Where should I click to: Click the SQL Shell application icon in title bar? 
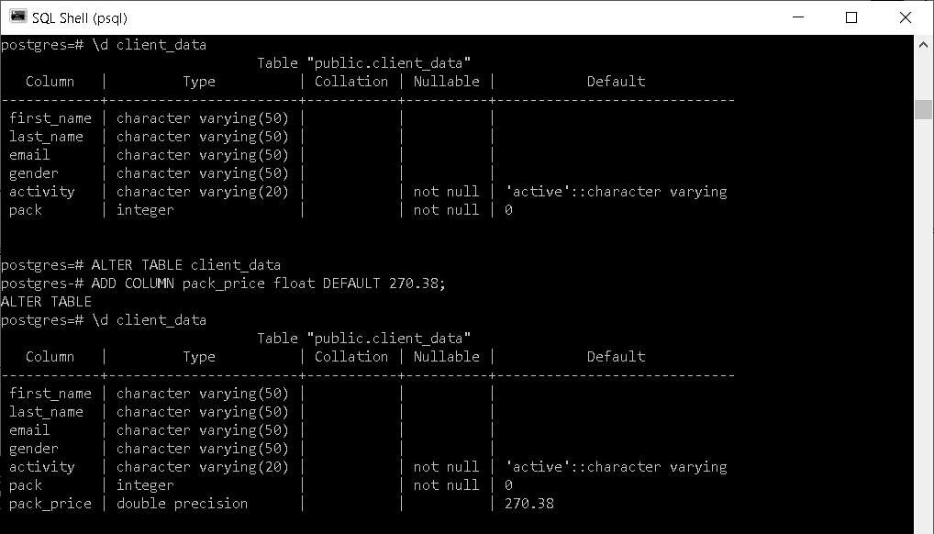pyautogui.click(x=17, y=17)
